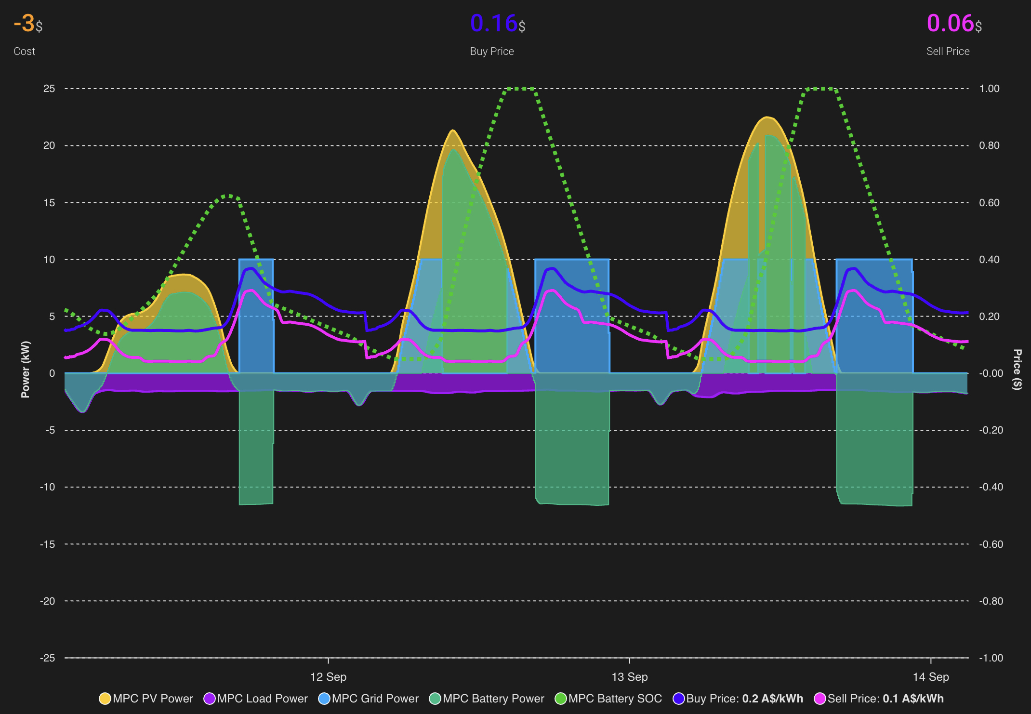
Task: Click the purple MPC Load Power legend dot
Action: [x=209, y=699]
